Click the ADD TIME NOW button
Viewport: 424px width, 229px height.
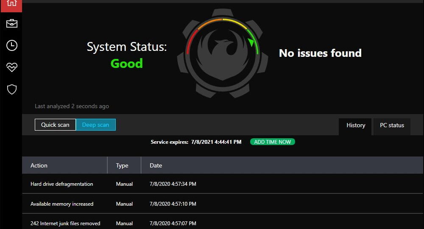[x=272, y=142]
